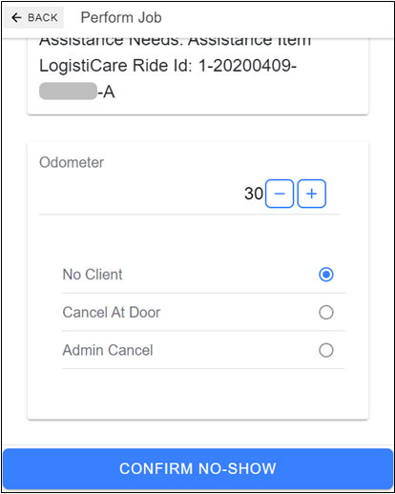Tap the CONFIRM NO-SHOW button
This screenshot has width=395, height=494.
pyautogui.click(x=197, y=469)
